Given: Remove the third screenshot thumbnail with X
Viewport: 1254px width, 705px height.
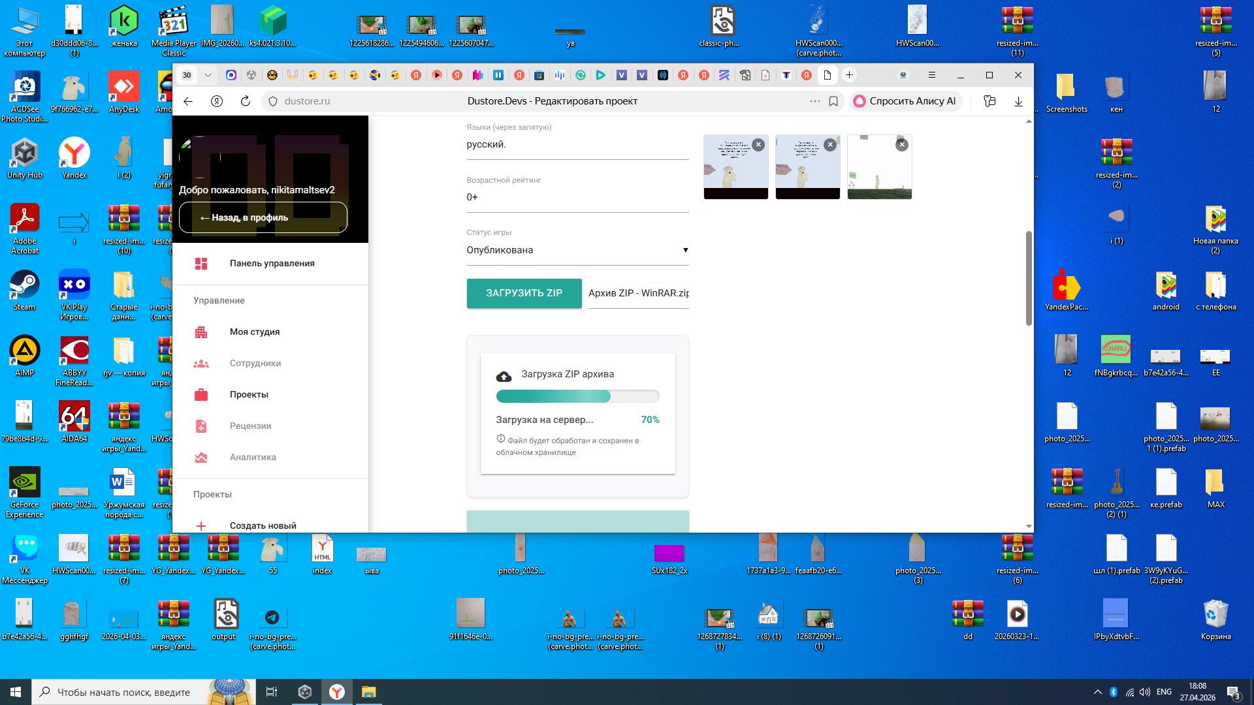Looking at the screenshot, I should (902, 145).
